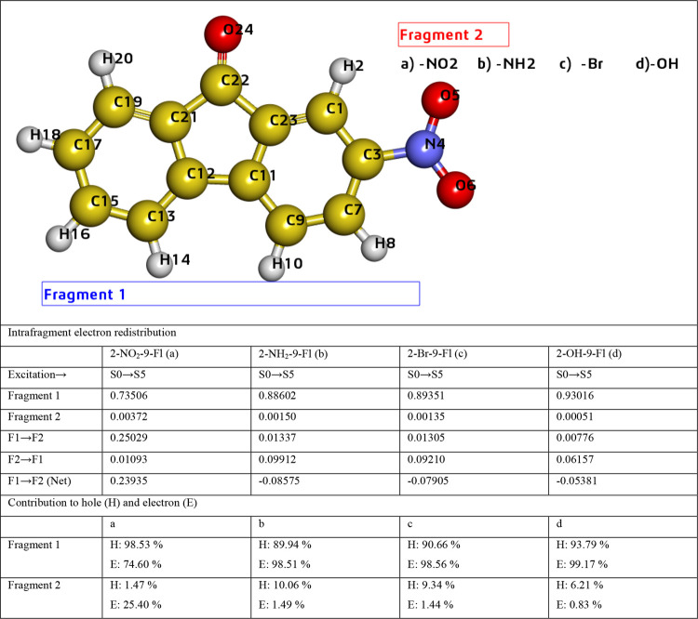This screenshot has height=619, width=698.
Task: Select the '2-NO2-9-Fl (a)' column header
Action: [x=144, y=353]
